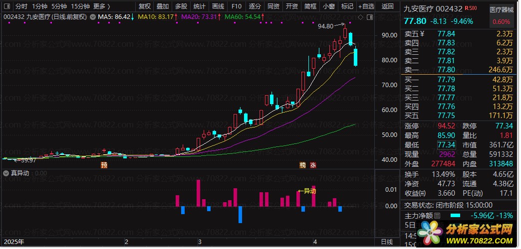Click the 同资 toolbar button
Viewport: 521px width, 249px height.
click(x=273, y=6)
